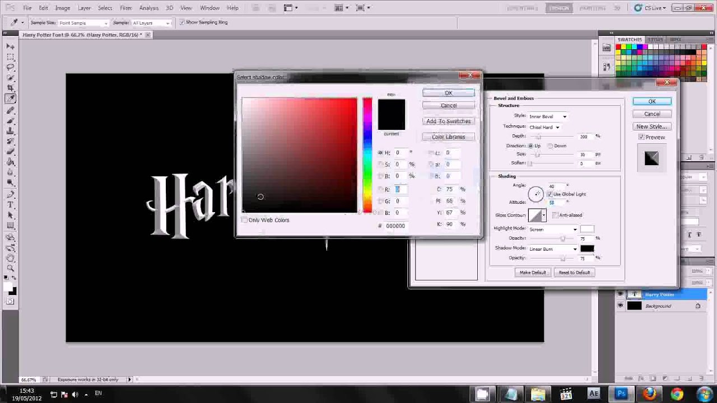This screenshot has height=403, width=717.
Task: Click Cancel in the color picker
Action: tap(448, 105)
